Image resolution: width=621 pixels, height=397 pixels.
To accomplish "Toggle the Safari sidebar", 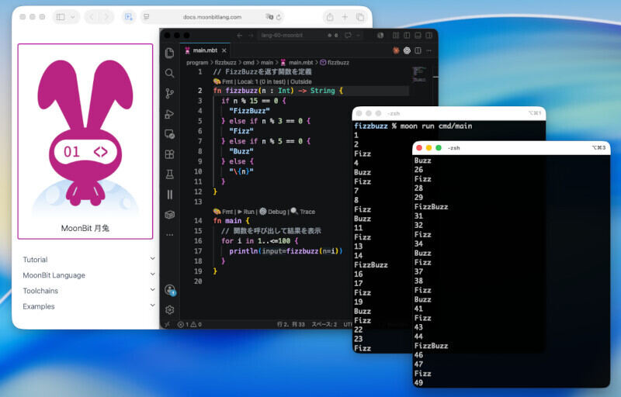I will 61,17.
